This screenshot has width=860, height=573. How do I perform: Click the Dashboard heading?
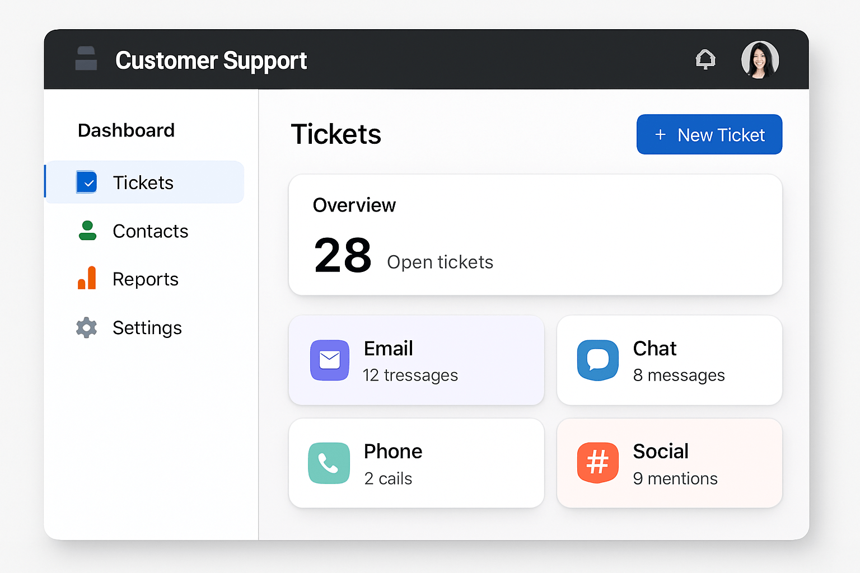point(126,130)
